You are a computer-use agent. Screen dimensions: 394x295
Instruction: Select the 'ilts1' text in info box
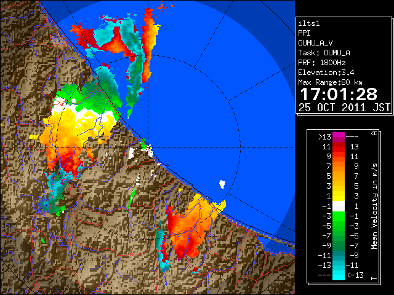coord(308,23)
